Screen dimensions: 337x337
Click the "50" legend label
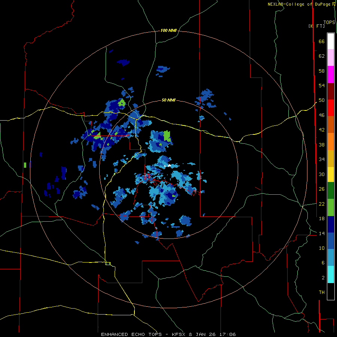pos(322,100)
